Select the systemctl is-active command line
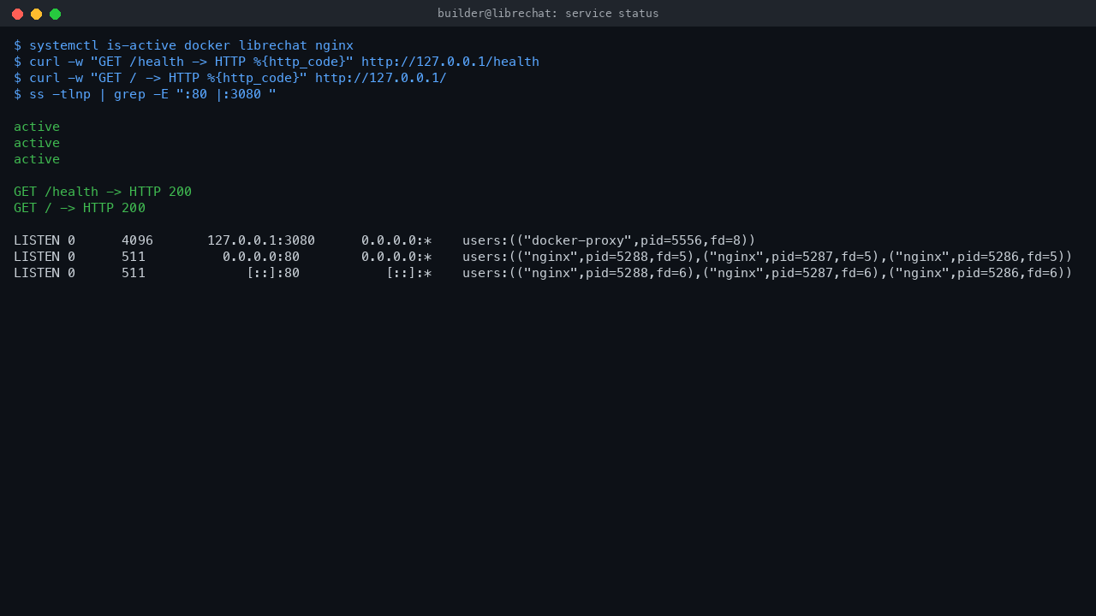The image size is (1096, 616). 183,45
